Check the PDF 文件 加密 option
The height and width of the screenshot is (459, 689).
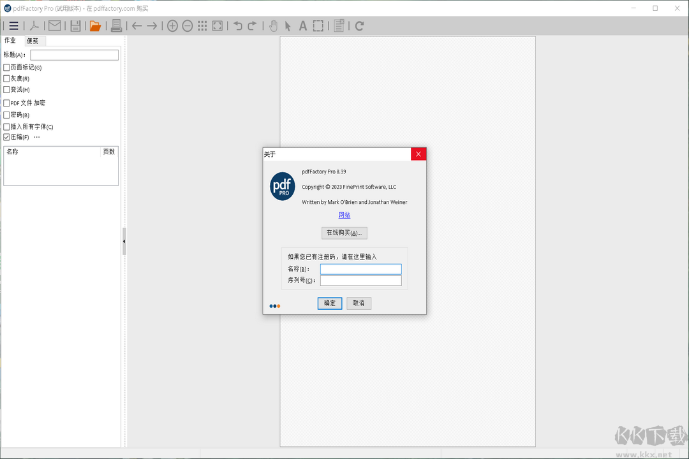(x=6, y=103)
